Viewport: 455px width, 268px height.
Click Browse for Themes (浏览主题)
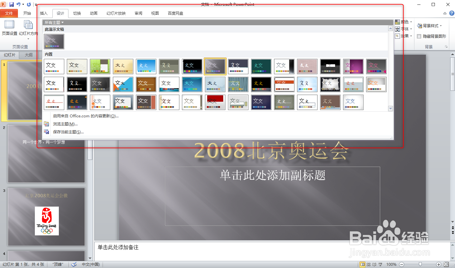[x=65, y=124]
